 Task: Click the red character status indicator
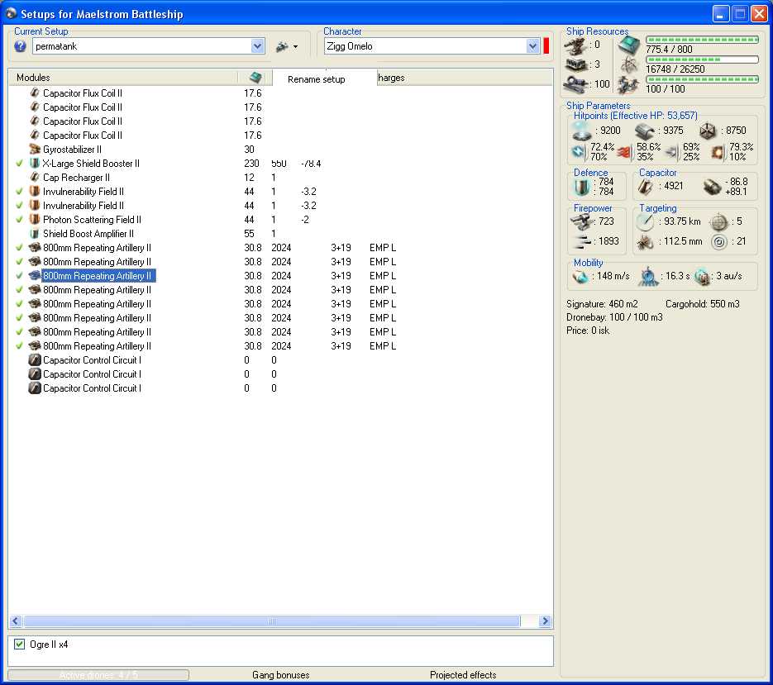pyautogui.click(x=546, y=45)
